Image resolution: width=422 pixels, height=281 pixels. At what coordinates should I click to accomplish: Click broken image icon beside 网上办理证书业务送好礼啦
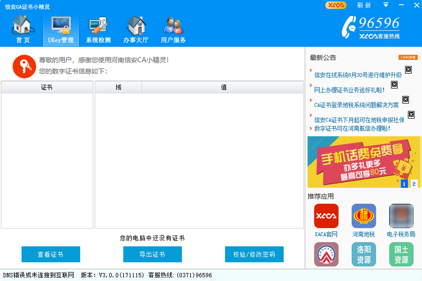(x=394, y=85)
